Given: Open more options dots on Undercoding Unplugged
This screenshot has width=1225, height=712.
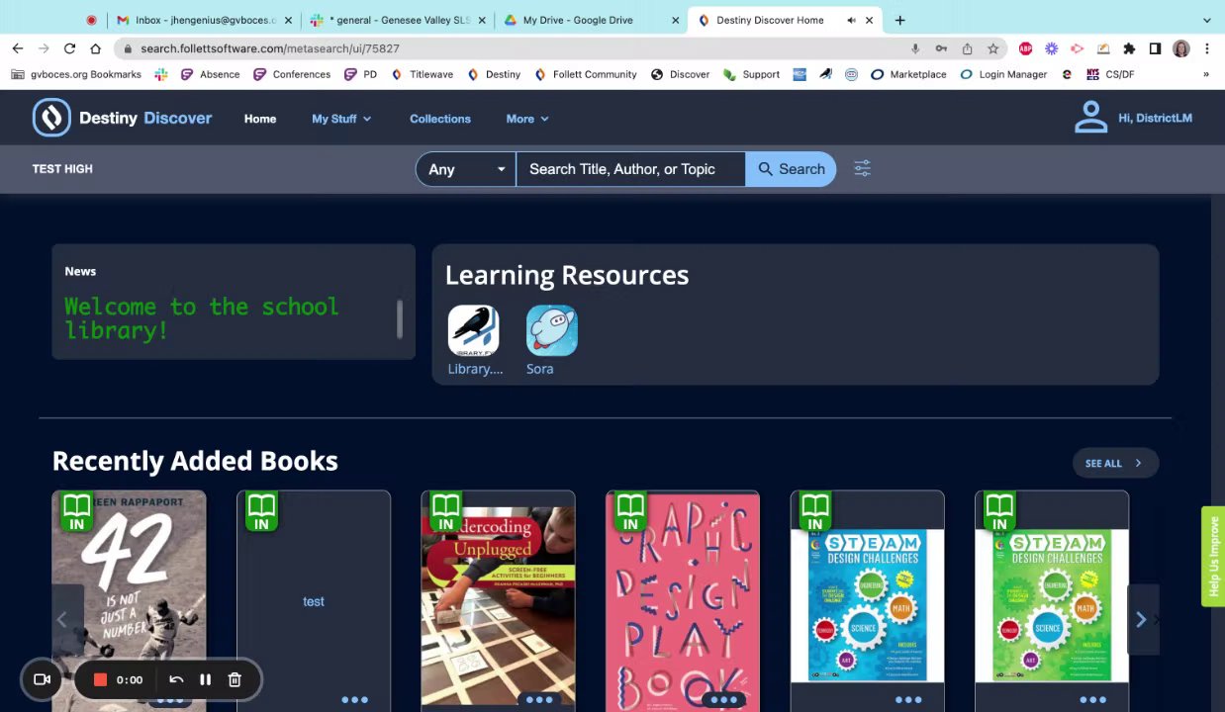Looking at the screenshot, I should click(539, 700).
